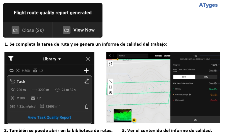This screenshot has height=135, width=225.
Task: Click Close (3s) in the notification
Action: [33, 30]
